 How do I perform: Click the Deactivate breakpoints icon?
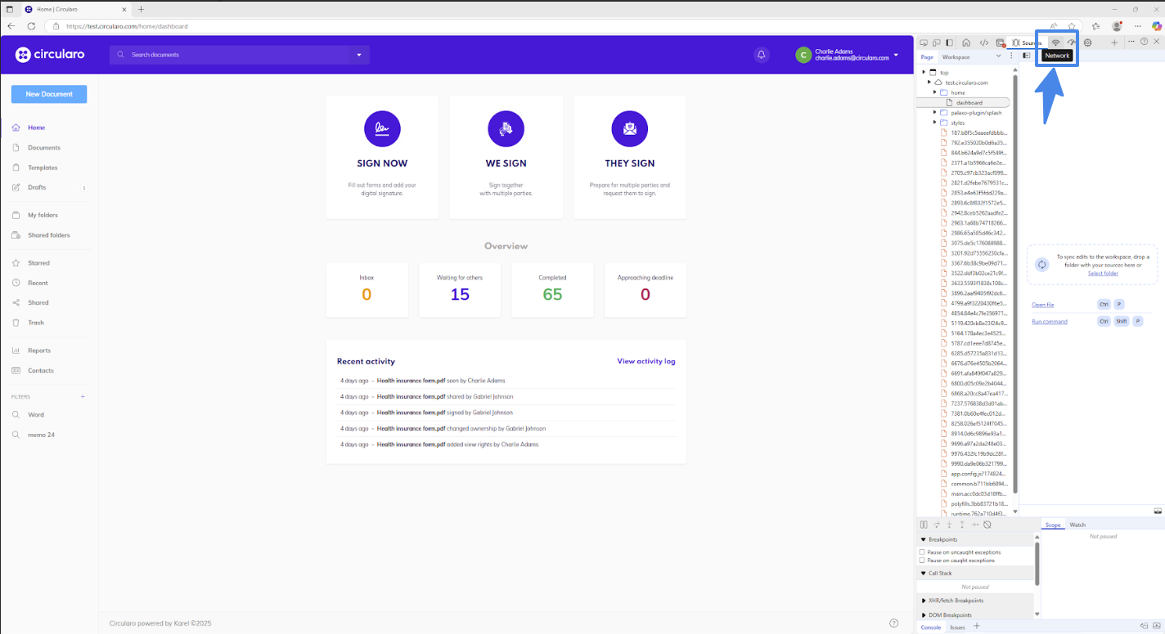987,525
